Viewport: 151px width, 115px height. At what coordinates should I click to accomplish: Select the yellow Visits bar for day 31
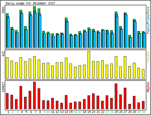[x=143, y=74]
